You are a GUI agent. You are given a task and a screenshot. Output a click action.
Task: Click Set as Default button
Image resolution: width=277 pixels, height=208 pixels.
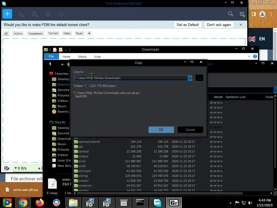(188, 25)
